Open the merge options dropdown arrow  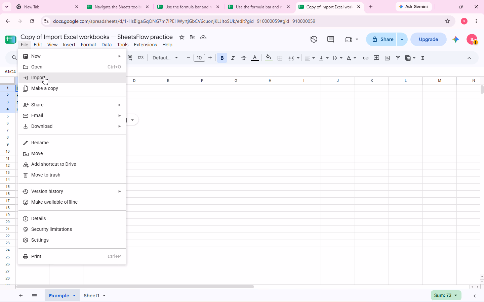click(298, 58)
